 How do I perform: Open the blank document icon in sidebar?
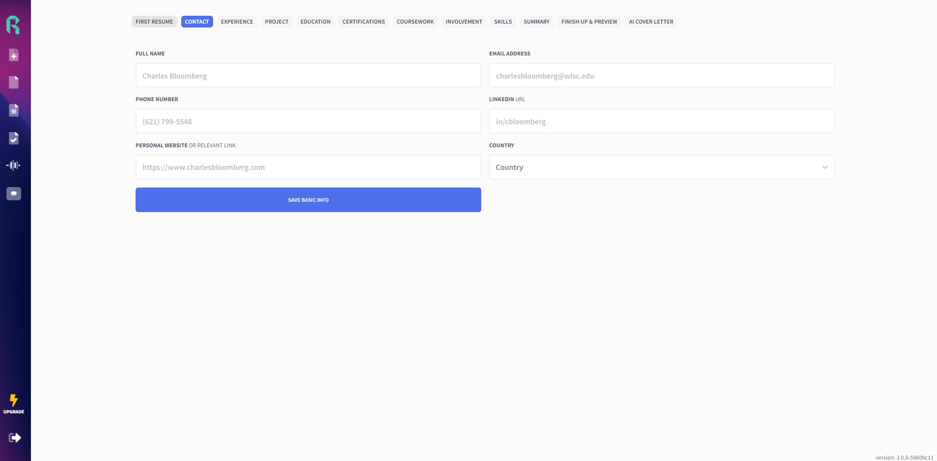[14, 82]
